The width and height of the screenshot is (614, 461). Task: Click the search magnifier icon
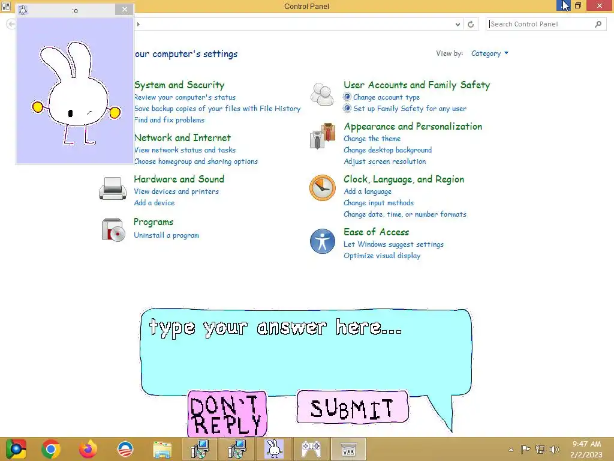tap(598, 24)
